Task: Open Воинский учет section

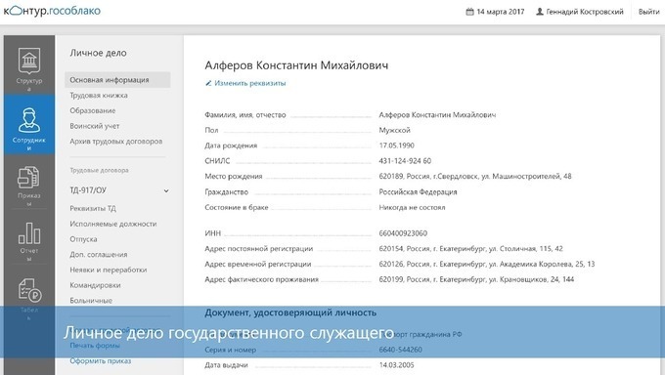Action: tap(95, 126)
